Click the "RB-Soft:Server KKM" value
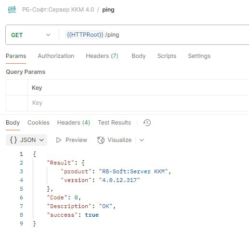The width and height of the screenshot is (249, 238). [x=133, y=171]
